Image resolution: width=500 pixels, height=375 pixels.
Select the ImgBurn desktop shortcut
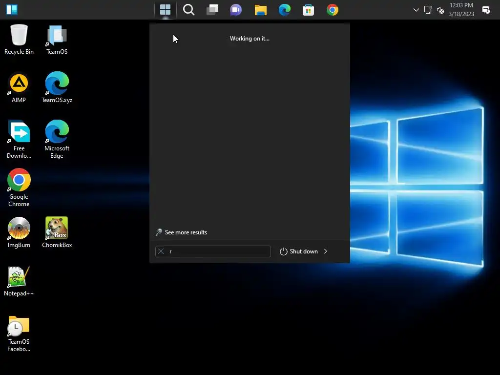pos(19,232)
